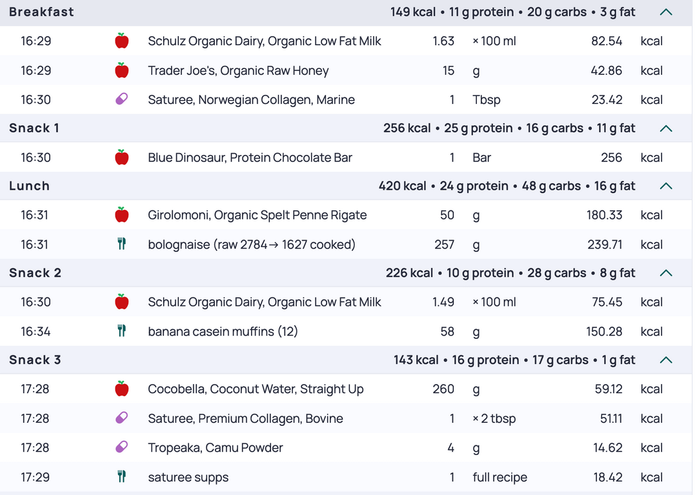Collapse the Snack 3 section

pos(666,360)
